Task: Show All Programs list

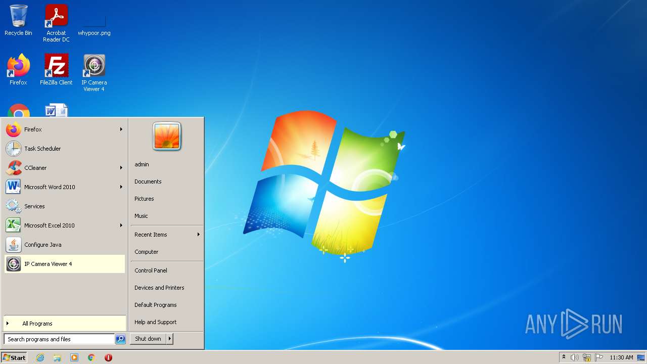Action: (65, 324)
